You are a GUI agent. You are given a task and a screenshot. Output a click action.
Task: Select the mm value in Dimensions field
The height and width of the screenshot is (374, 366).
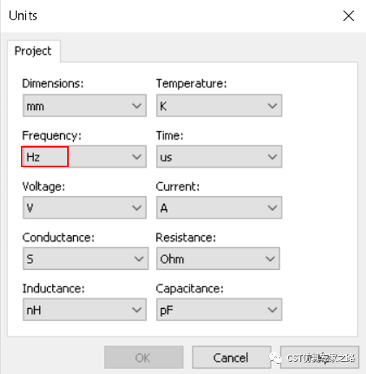[x=35, y=106]
